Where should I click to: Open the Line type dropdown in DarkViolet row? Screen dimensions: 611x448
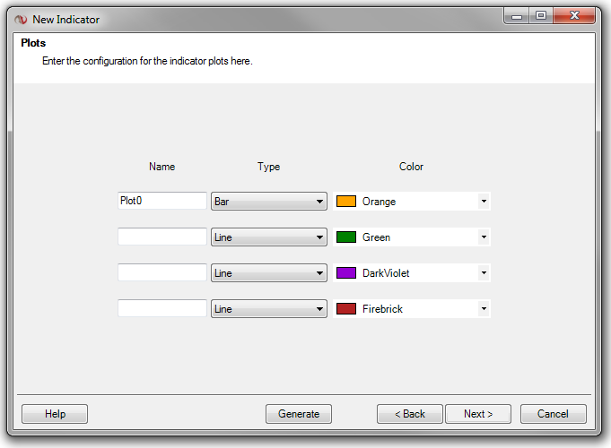click(x=269, y=273)
